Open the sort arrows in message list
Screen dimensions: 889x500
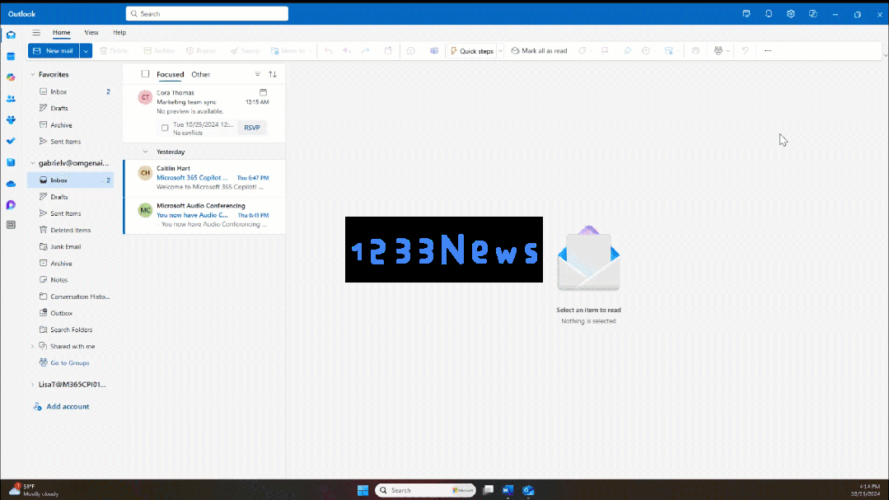[273, 74]
